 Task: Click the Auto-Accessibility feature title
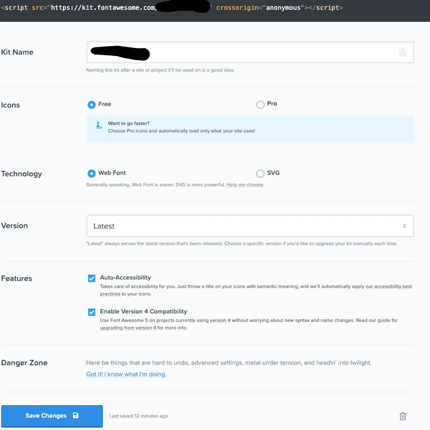click(x=125, y=277)
